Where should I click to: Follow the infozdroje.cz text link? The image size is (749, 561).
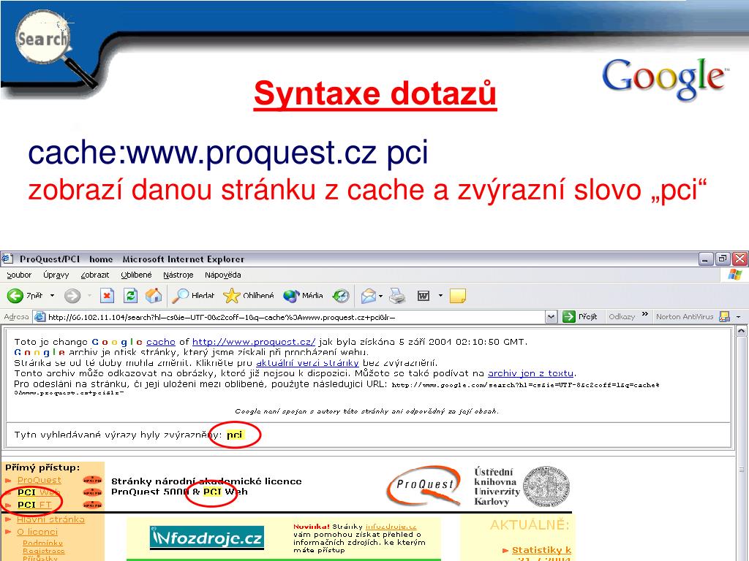click(x=391, y=527)
